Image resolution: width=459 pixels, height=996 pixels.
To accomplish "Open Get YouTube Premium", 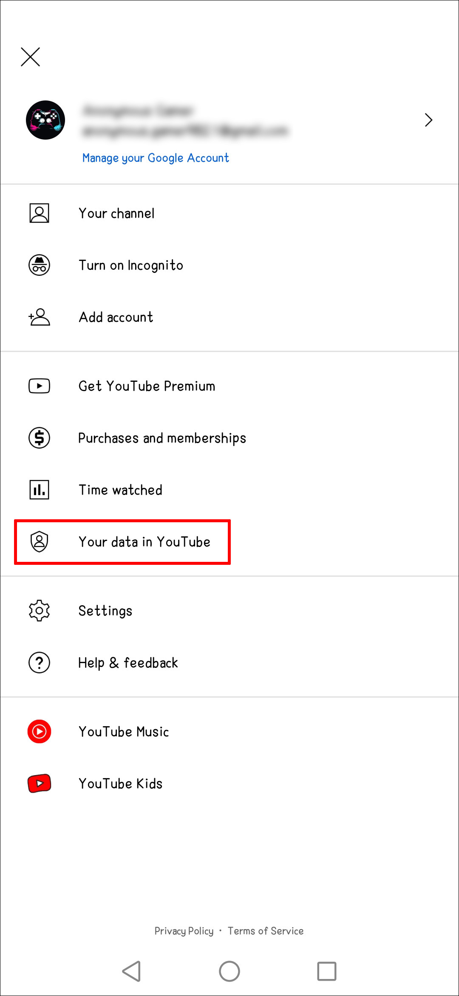I will 229,386.
